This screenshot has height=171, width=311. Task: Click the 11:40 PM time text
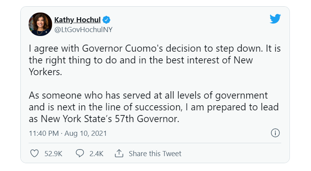pyautogui.click(x=43, y=133)
